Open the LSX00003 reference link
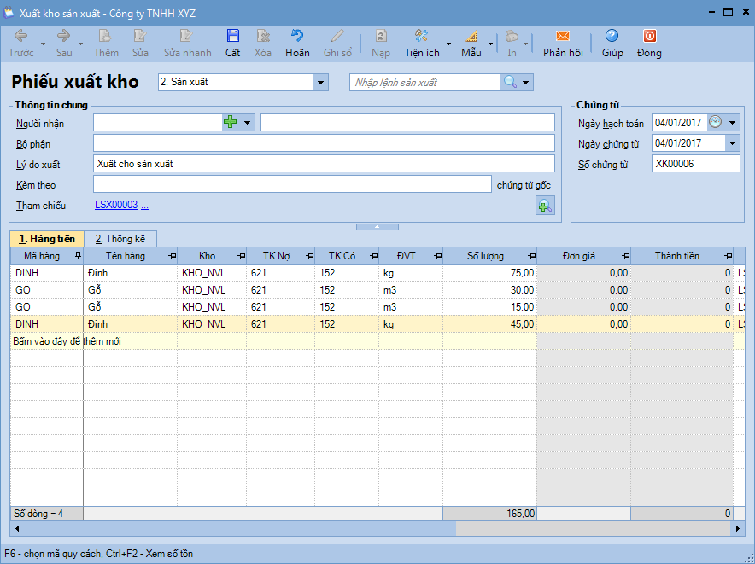 116,205
